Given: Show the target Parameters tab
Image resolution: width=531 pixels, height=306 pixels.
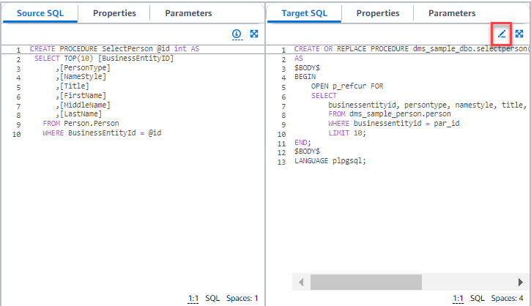Looking at the screenshot, I should coord(452,13).
